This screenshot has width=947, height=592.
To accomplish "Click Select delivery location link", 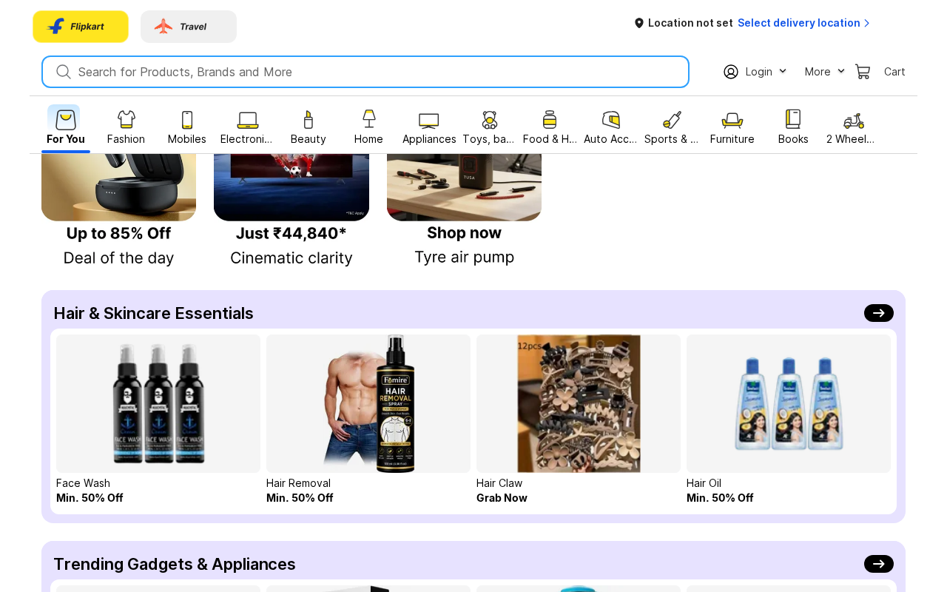I will tap(799, 23).
